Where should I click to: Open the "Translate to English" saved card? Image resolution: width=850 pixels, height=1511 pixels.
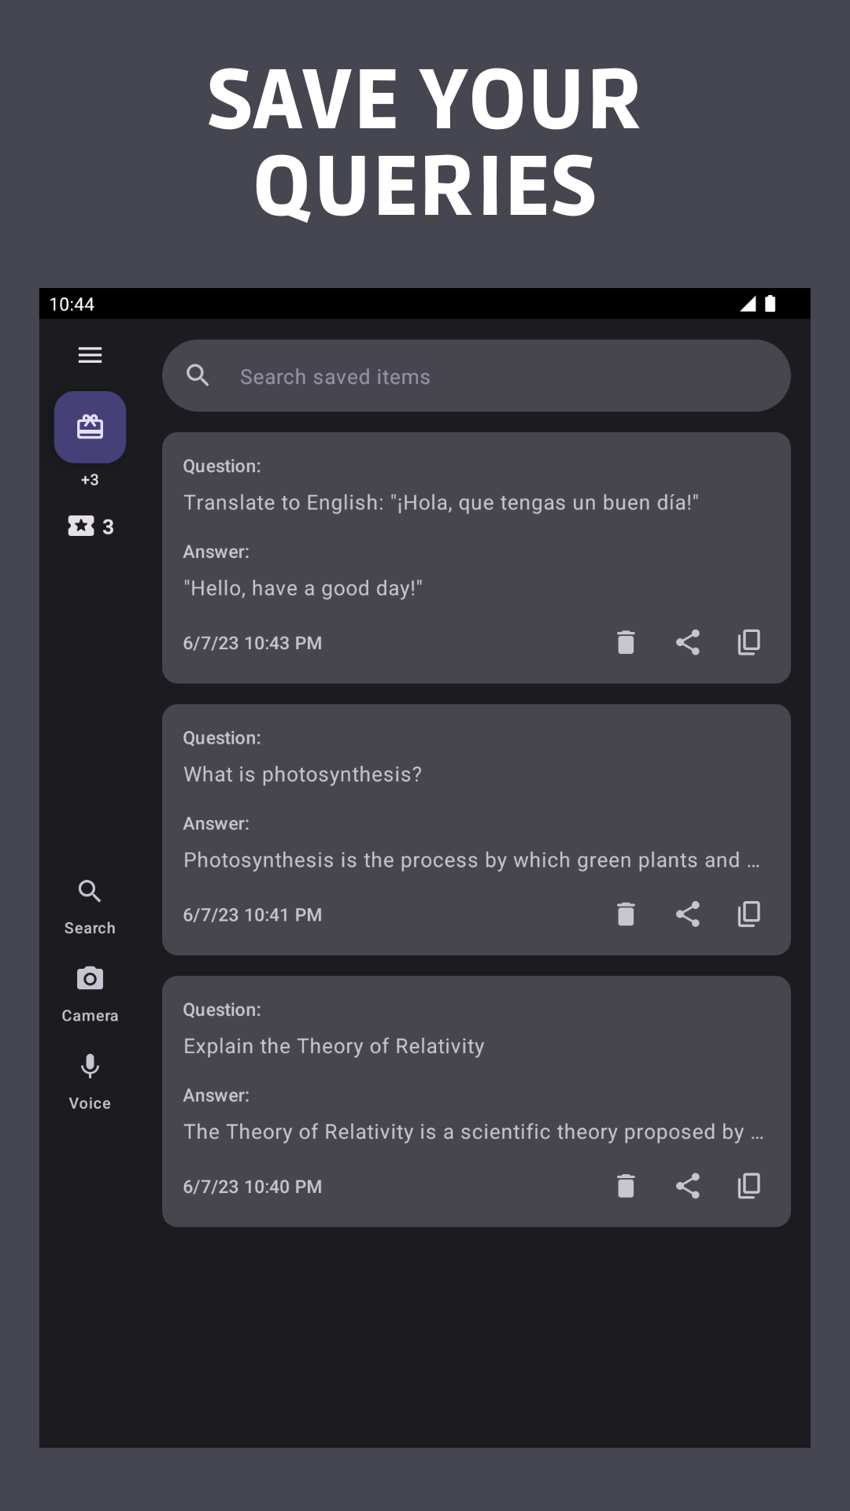(x=476, y=557)
